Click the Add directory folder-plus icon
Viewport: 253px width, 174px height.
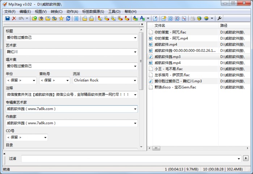[41, 18]
